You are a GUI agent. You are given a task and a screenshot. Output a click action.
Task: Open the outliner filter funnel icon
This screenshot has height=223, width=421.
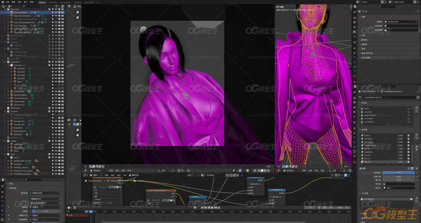pyautogui.click(x=56, y=6)
